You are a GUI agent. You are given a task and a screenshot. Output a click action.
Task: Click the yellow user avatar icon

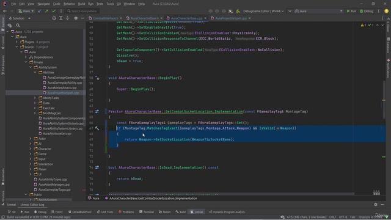click(386, 11)
